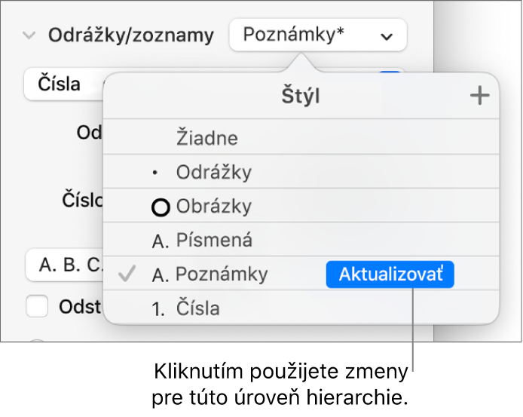Screen dimensions: 523x417
Task: Click the 'A.' prefix icon of Písmená
Action: point(161,241)
